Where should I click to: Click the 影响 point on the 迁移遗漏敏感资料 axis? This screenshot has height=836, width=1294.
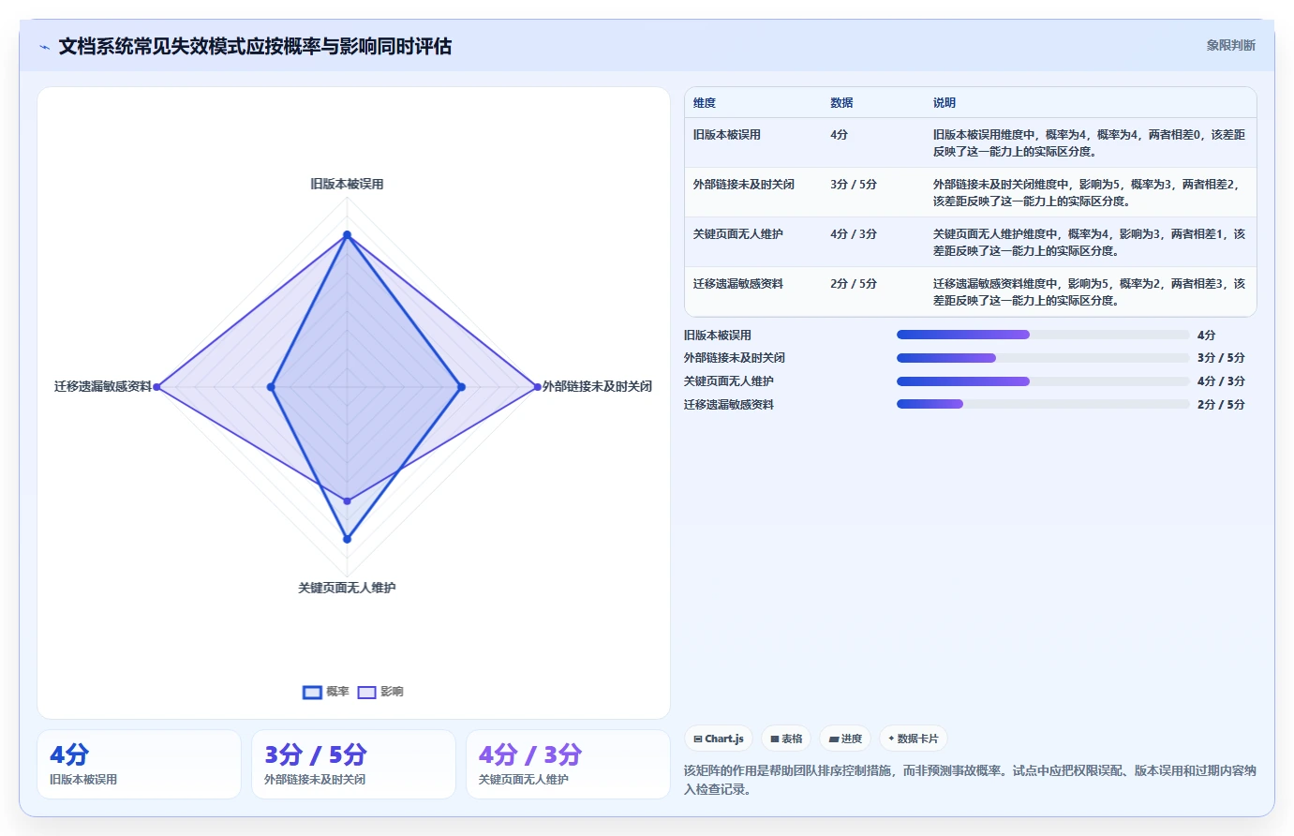pyautogui.click(x=156, y=386)
